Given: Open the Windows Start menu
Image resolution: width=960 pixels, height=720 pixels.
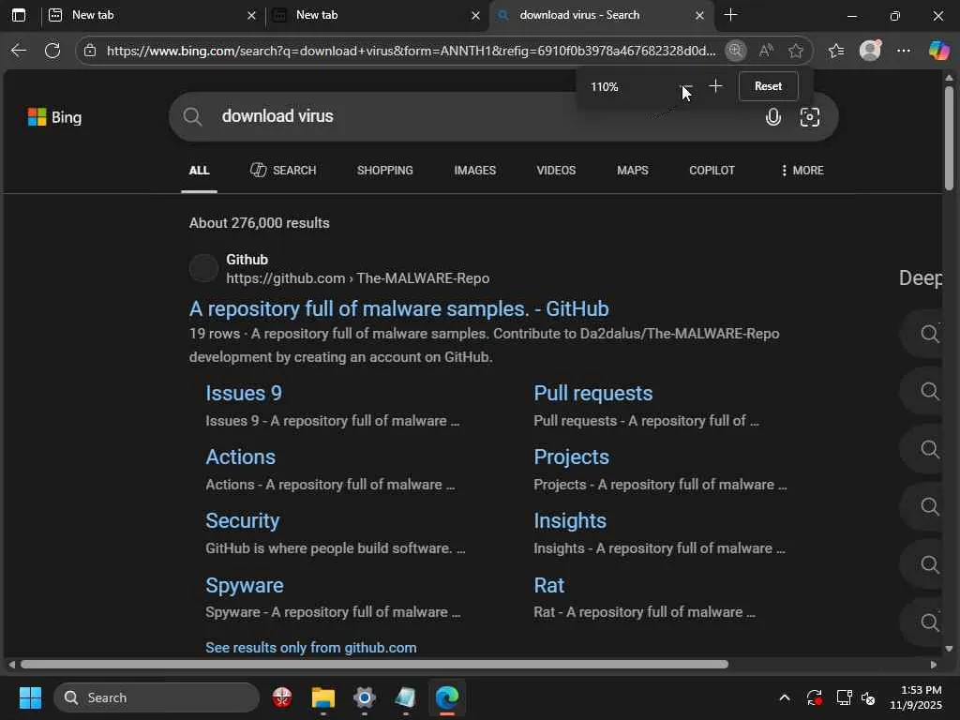Looking at the screenshot, I should click(30, 697).
